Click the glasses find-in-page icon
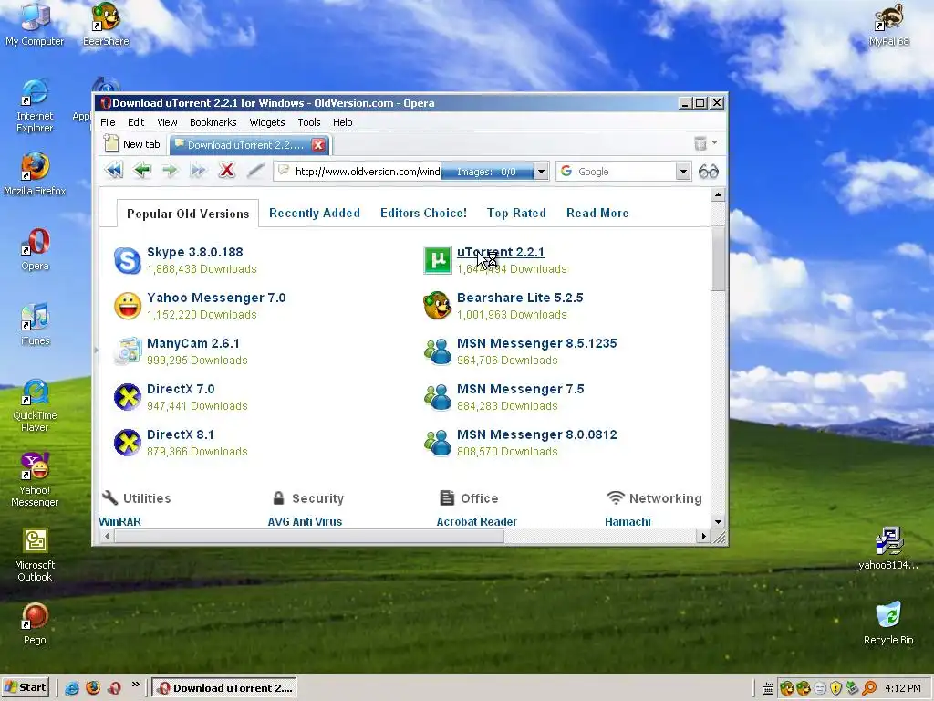The width and height of the screenshot is (934, 701). click(708, 172)
